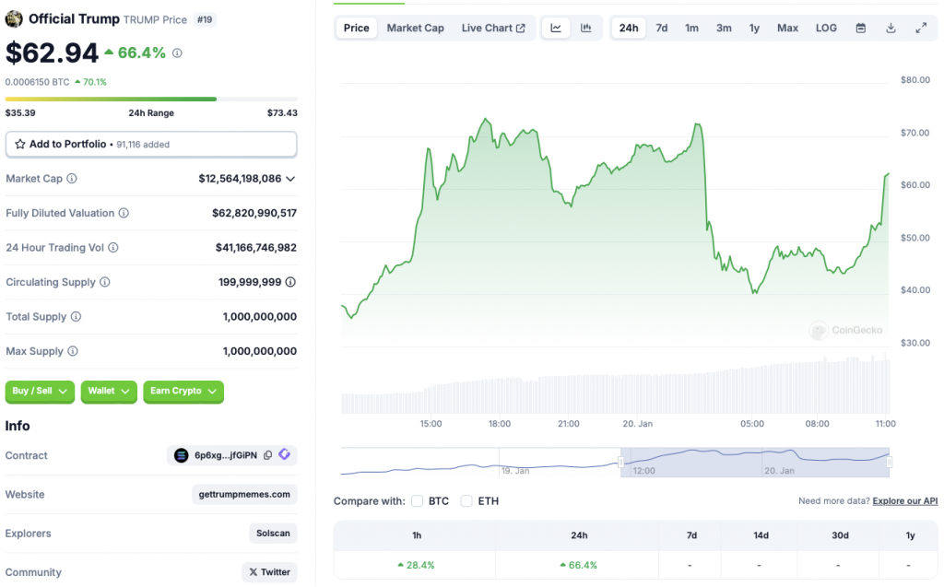Select the Price tab
Viewport: 944px width, 587px height.
[357, 28]
